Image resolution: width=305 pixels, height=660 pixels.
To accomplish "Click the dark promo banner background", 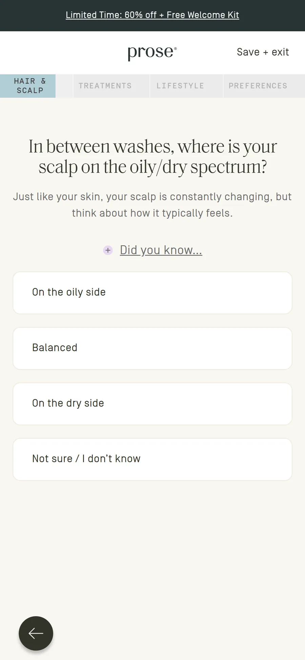I will (x=34, y=16).
